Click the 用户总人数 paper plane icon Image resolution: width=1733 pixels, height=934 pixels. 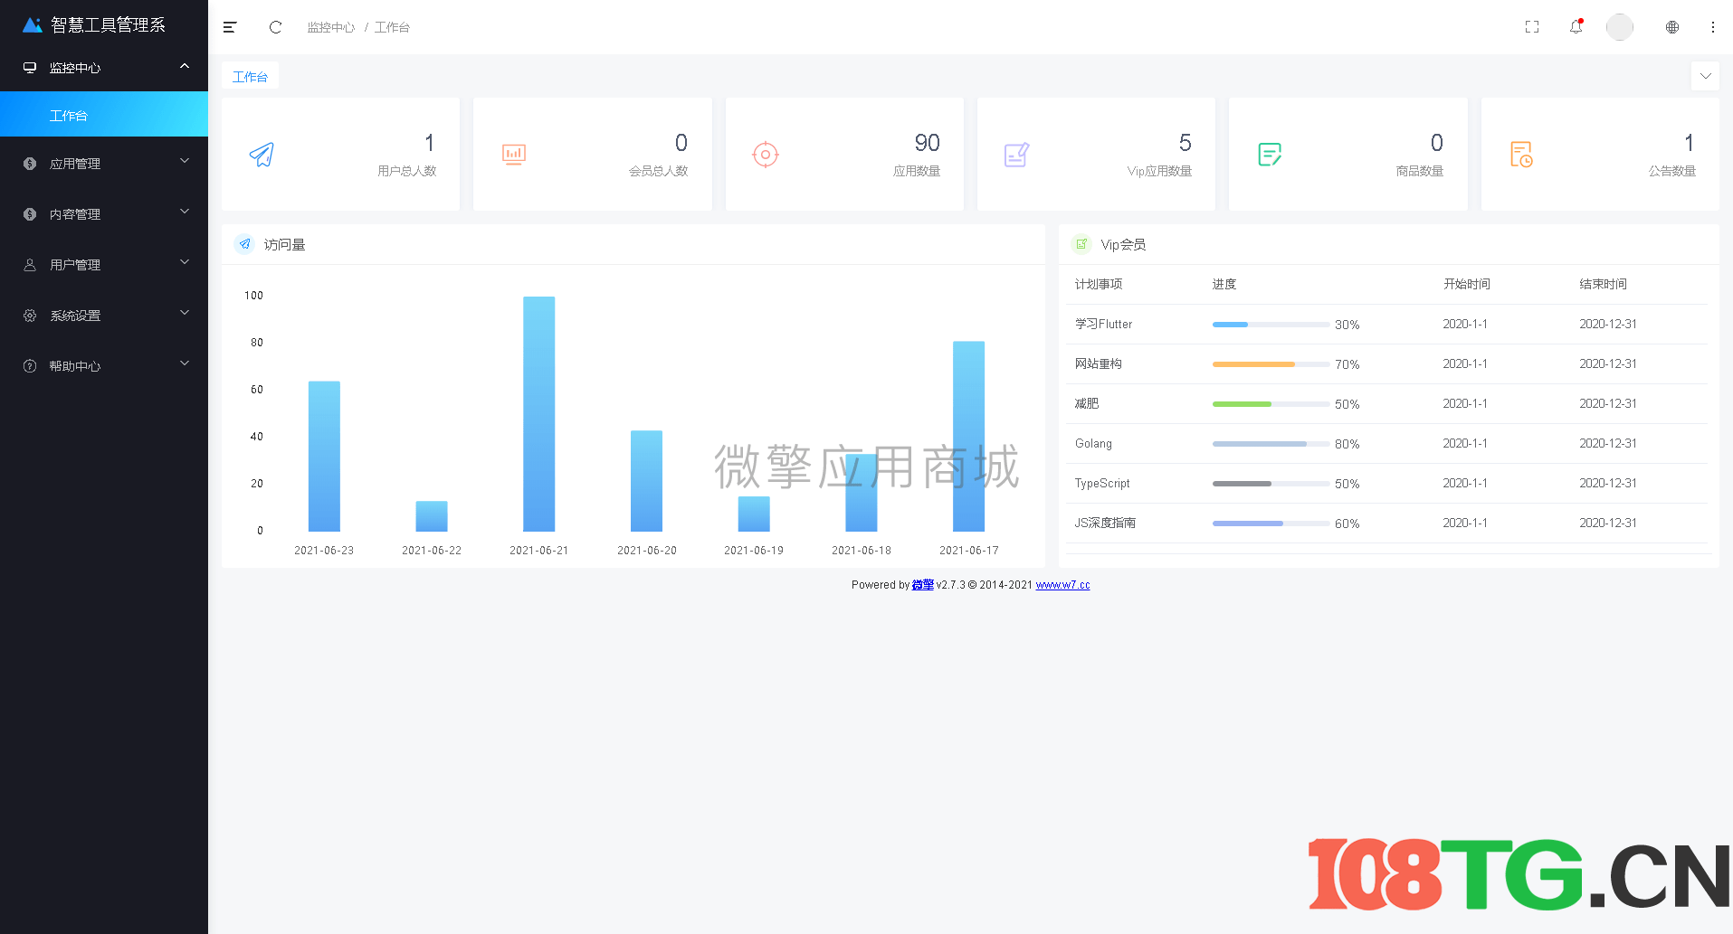(x=262, y=155)
